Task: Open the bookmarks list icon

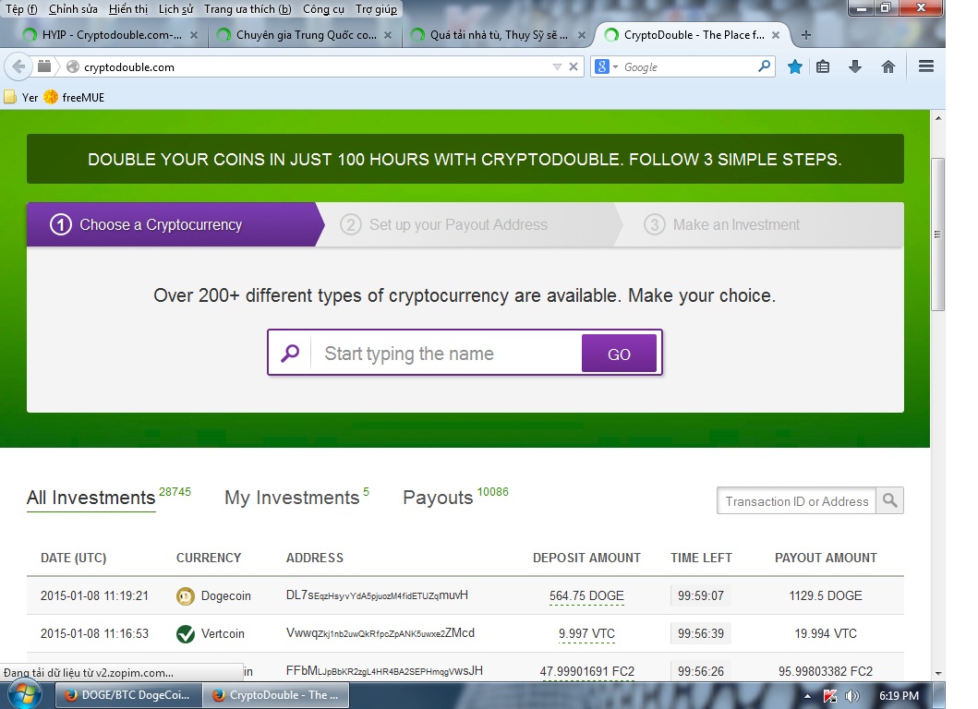Action: point(823,66)
